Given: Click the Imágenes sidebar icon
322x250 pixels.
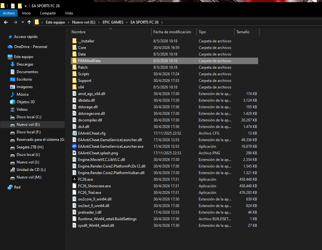Looking at the screenshot, I should click(x=13, y=87).
